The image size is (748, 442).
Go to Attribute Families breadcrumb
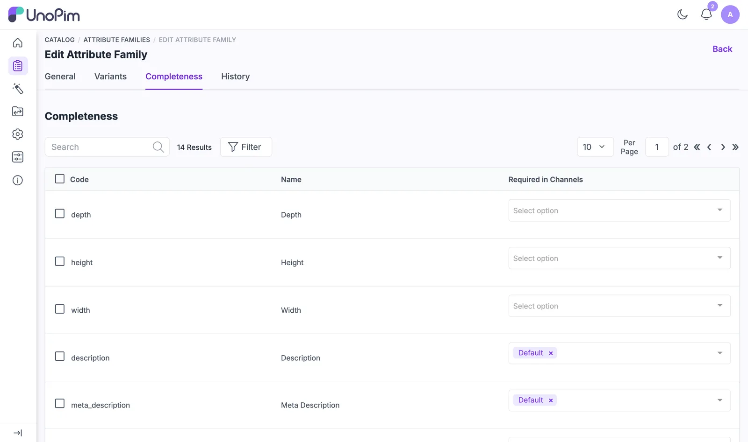click(x=116, y=40)
